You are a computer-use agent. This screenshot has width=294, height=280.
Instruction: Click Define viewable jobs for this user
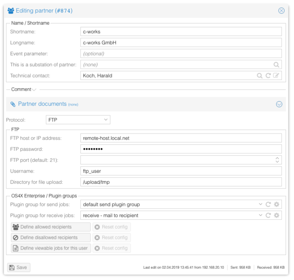pos(50,248)
